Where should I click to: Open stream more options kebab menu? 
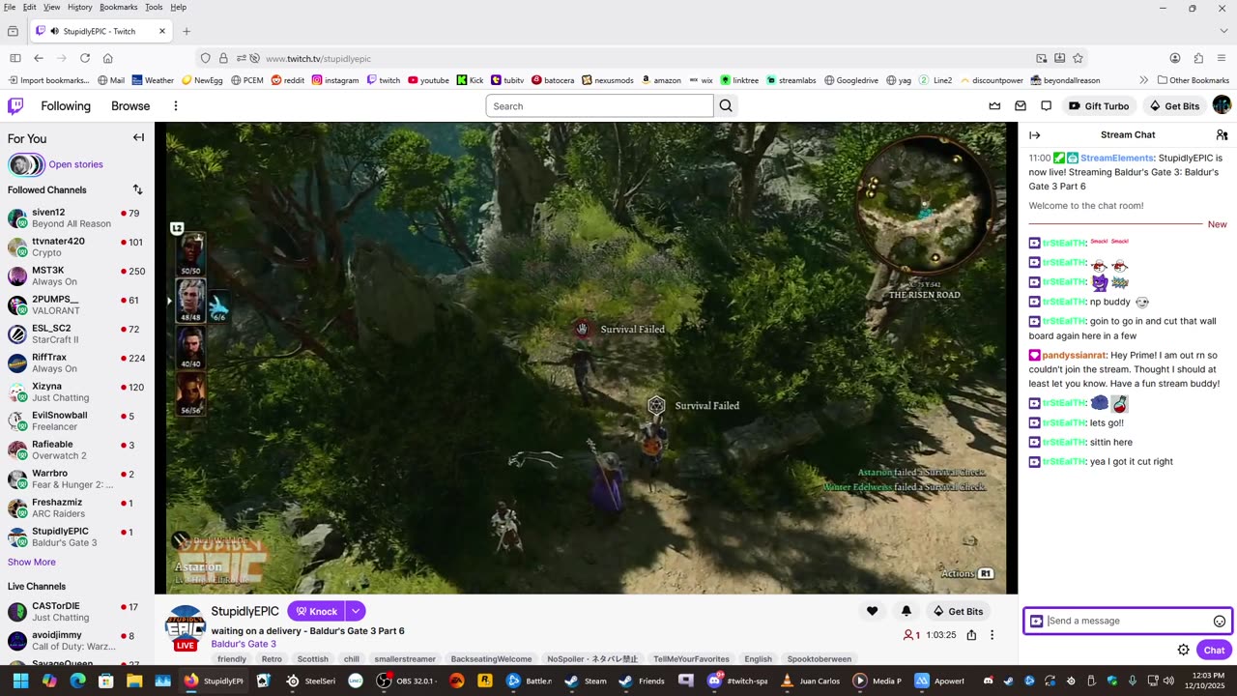click(x=992, y=635)
